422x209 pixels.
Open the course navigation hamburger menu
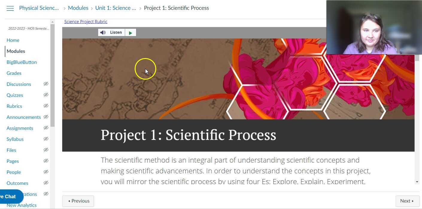[x=10, y=8]
